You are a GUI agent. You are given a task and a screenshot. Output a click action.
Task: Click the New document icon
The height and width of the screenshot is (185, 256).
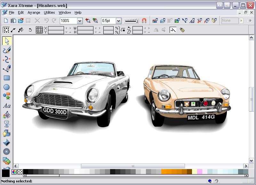6,21
